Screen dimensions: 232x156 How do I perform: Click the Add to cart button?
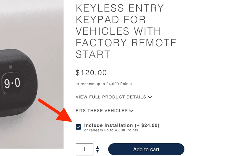point(146,149)
